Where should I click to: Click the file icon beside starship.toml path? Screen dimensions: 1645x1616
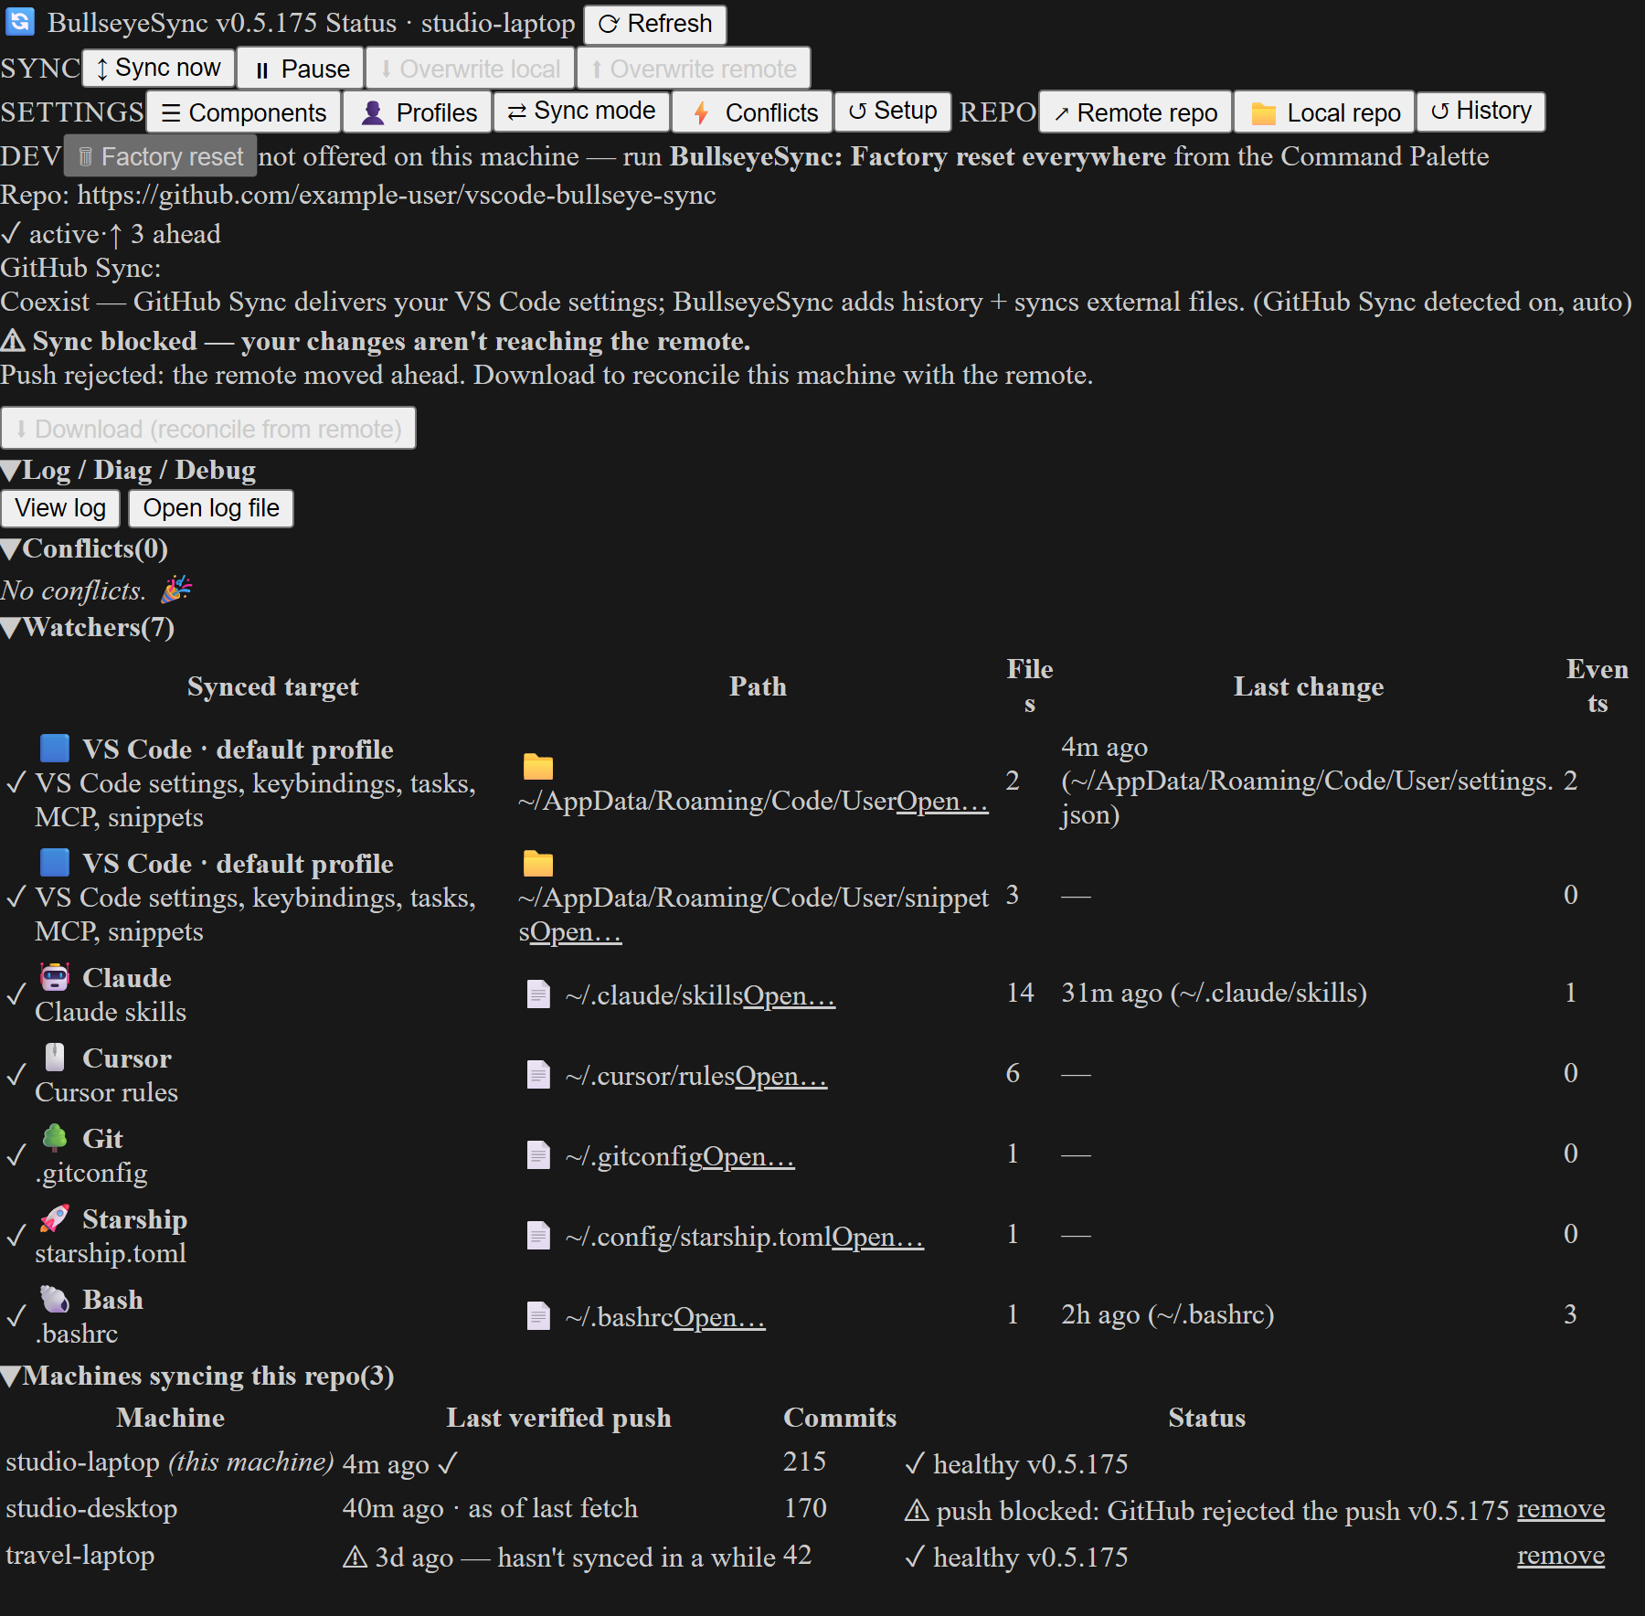coord(539,1235)
